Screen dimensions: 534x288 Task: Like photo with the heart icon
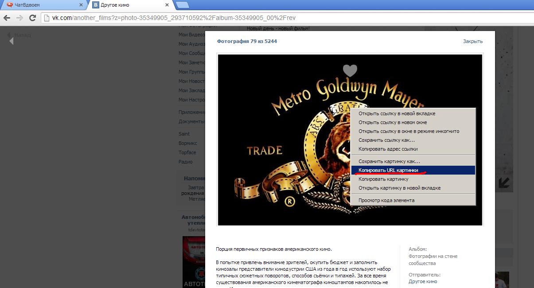click(x=350, y=70)
